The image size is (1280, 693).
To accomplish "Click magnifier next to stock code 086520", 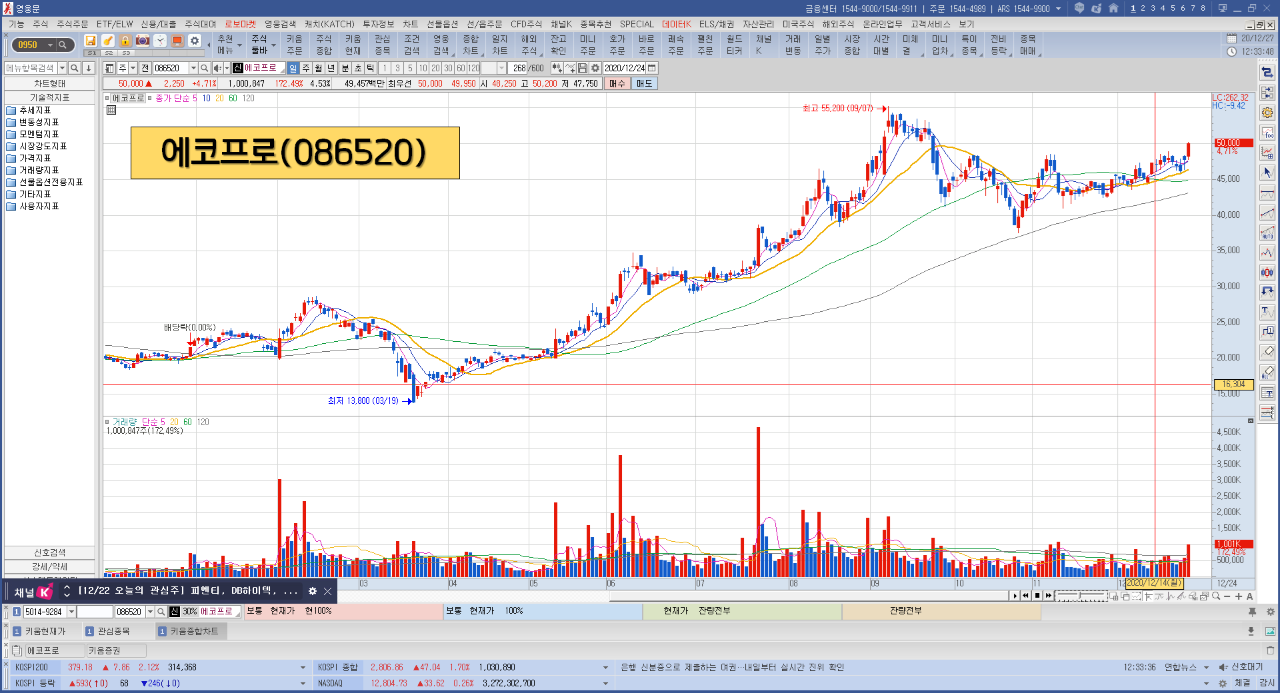I will pyautogui.click(x=205, y=68).
